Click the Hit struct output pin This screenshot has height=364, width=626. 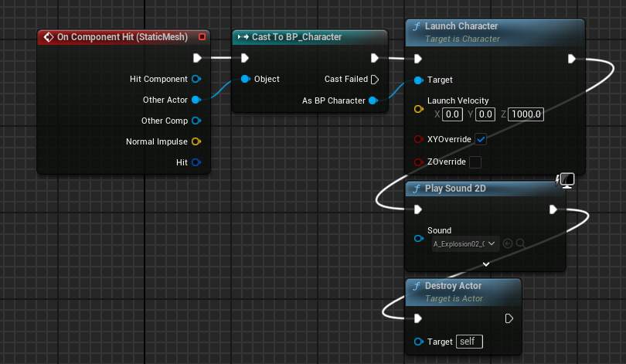point(196,162)
